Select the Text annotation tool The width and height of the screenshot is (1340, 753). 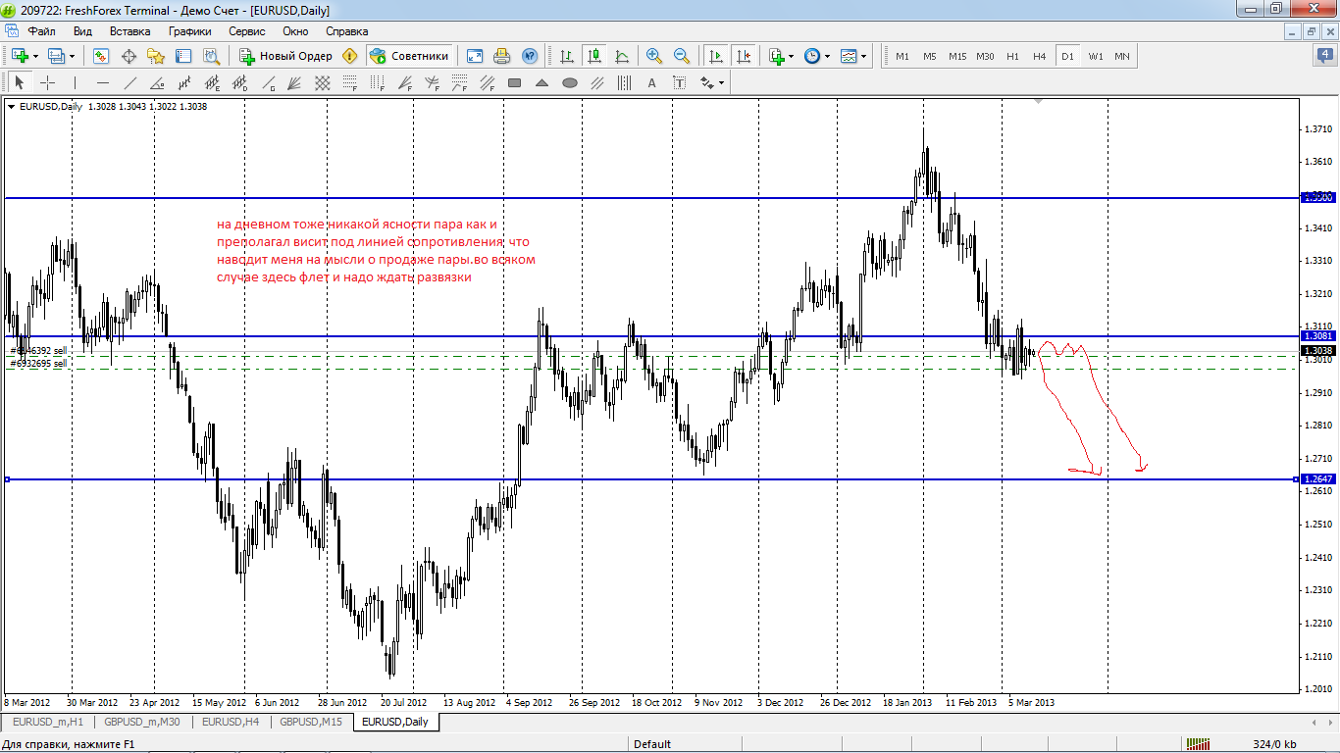pyautogui.click(x=651, y=83)
